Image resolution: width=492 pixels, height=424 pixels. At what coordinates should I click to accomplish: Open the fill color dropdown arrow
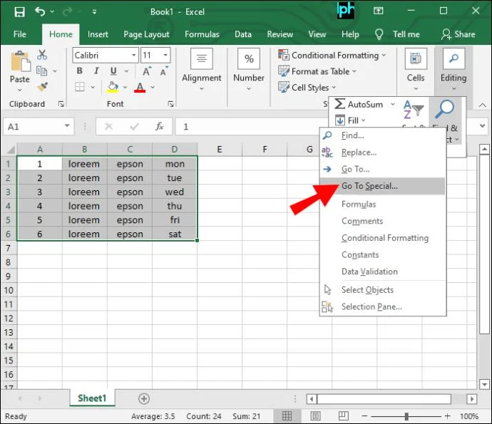coord(125,87)
